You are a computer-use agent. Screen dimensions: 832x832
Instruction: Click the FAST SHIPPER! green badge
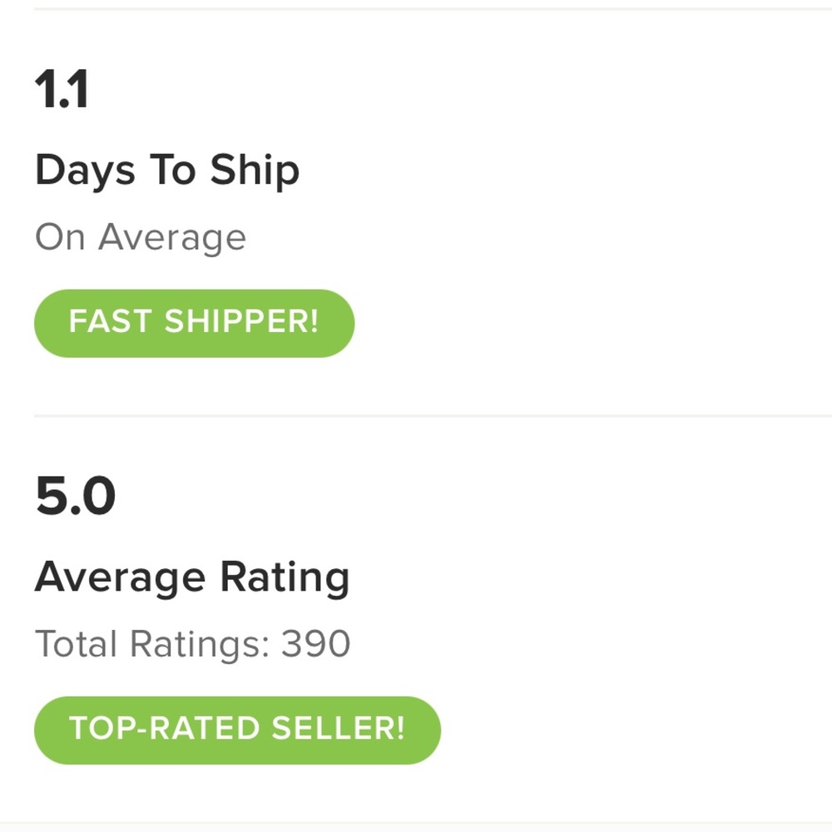point(194,323)
